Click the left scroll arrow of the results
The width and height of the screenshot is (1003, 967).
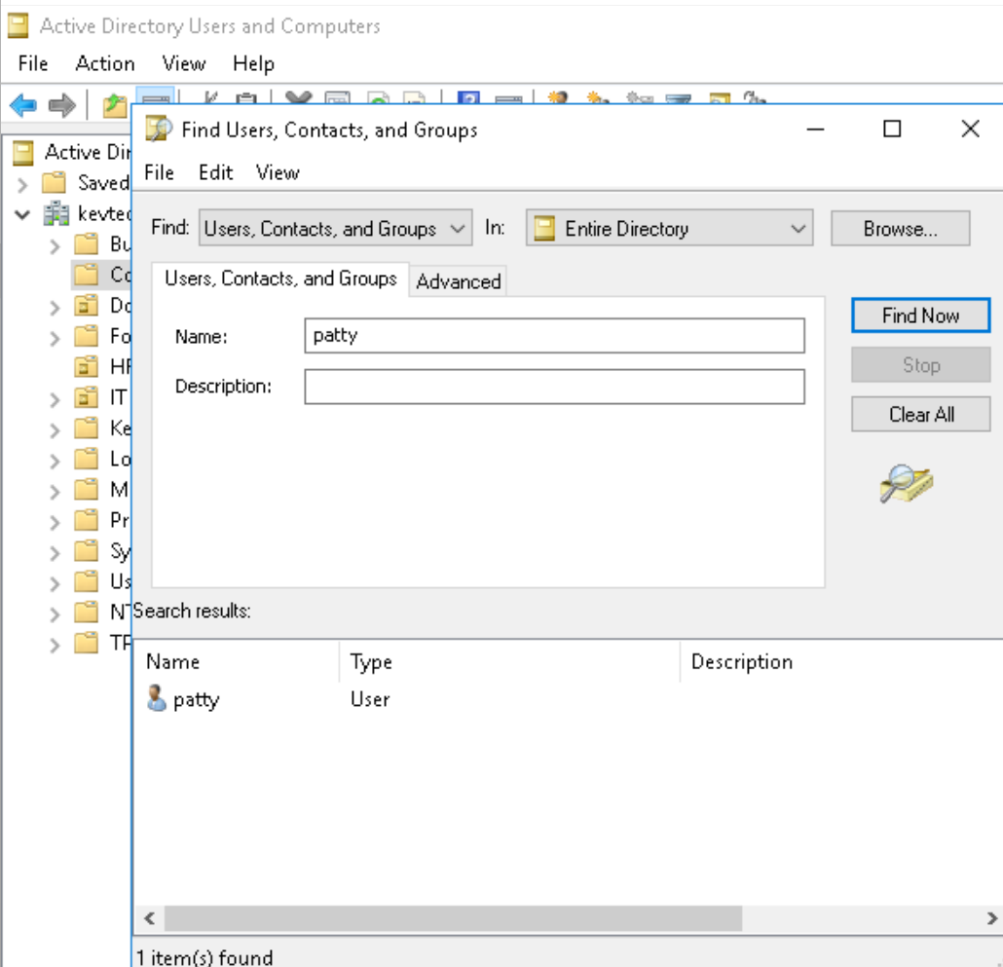149,918
